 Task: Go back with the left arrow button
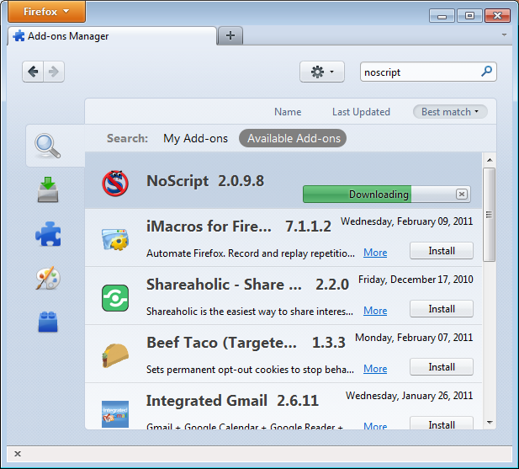click(x=34, y=72)
